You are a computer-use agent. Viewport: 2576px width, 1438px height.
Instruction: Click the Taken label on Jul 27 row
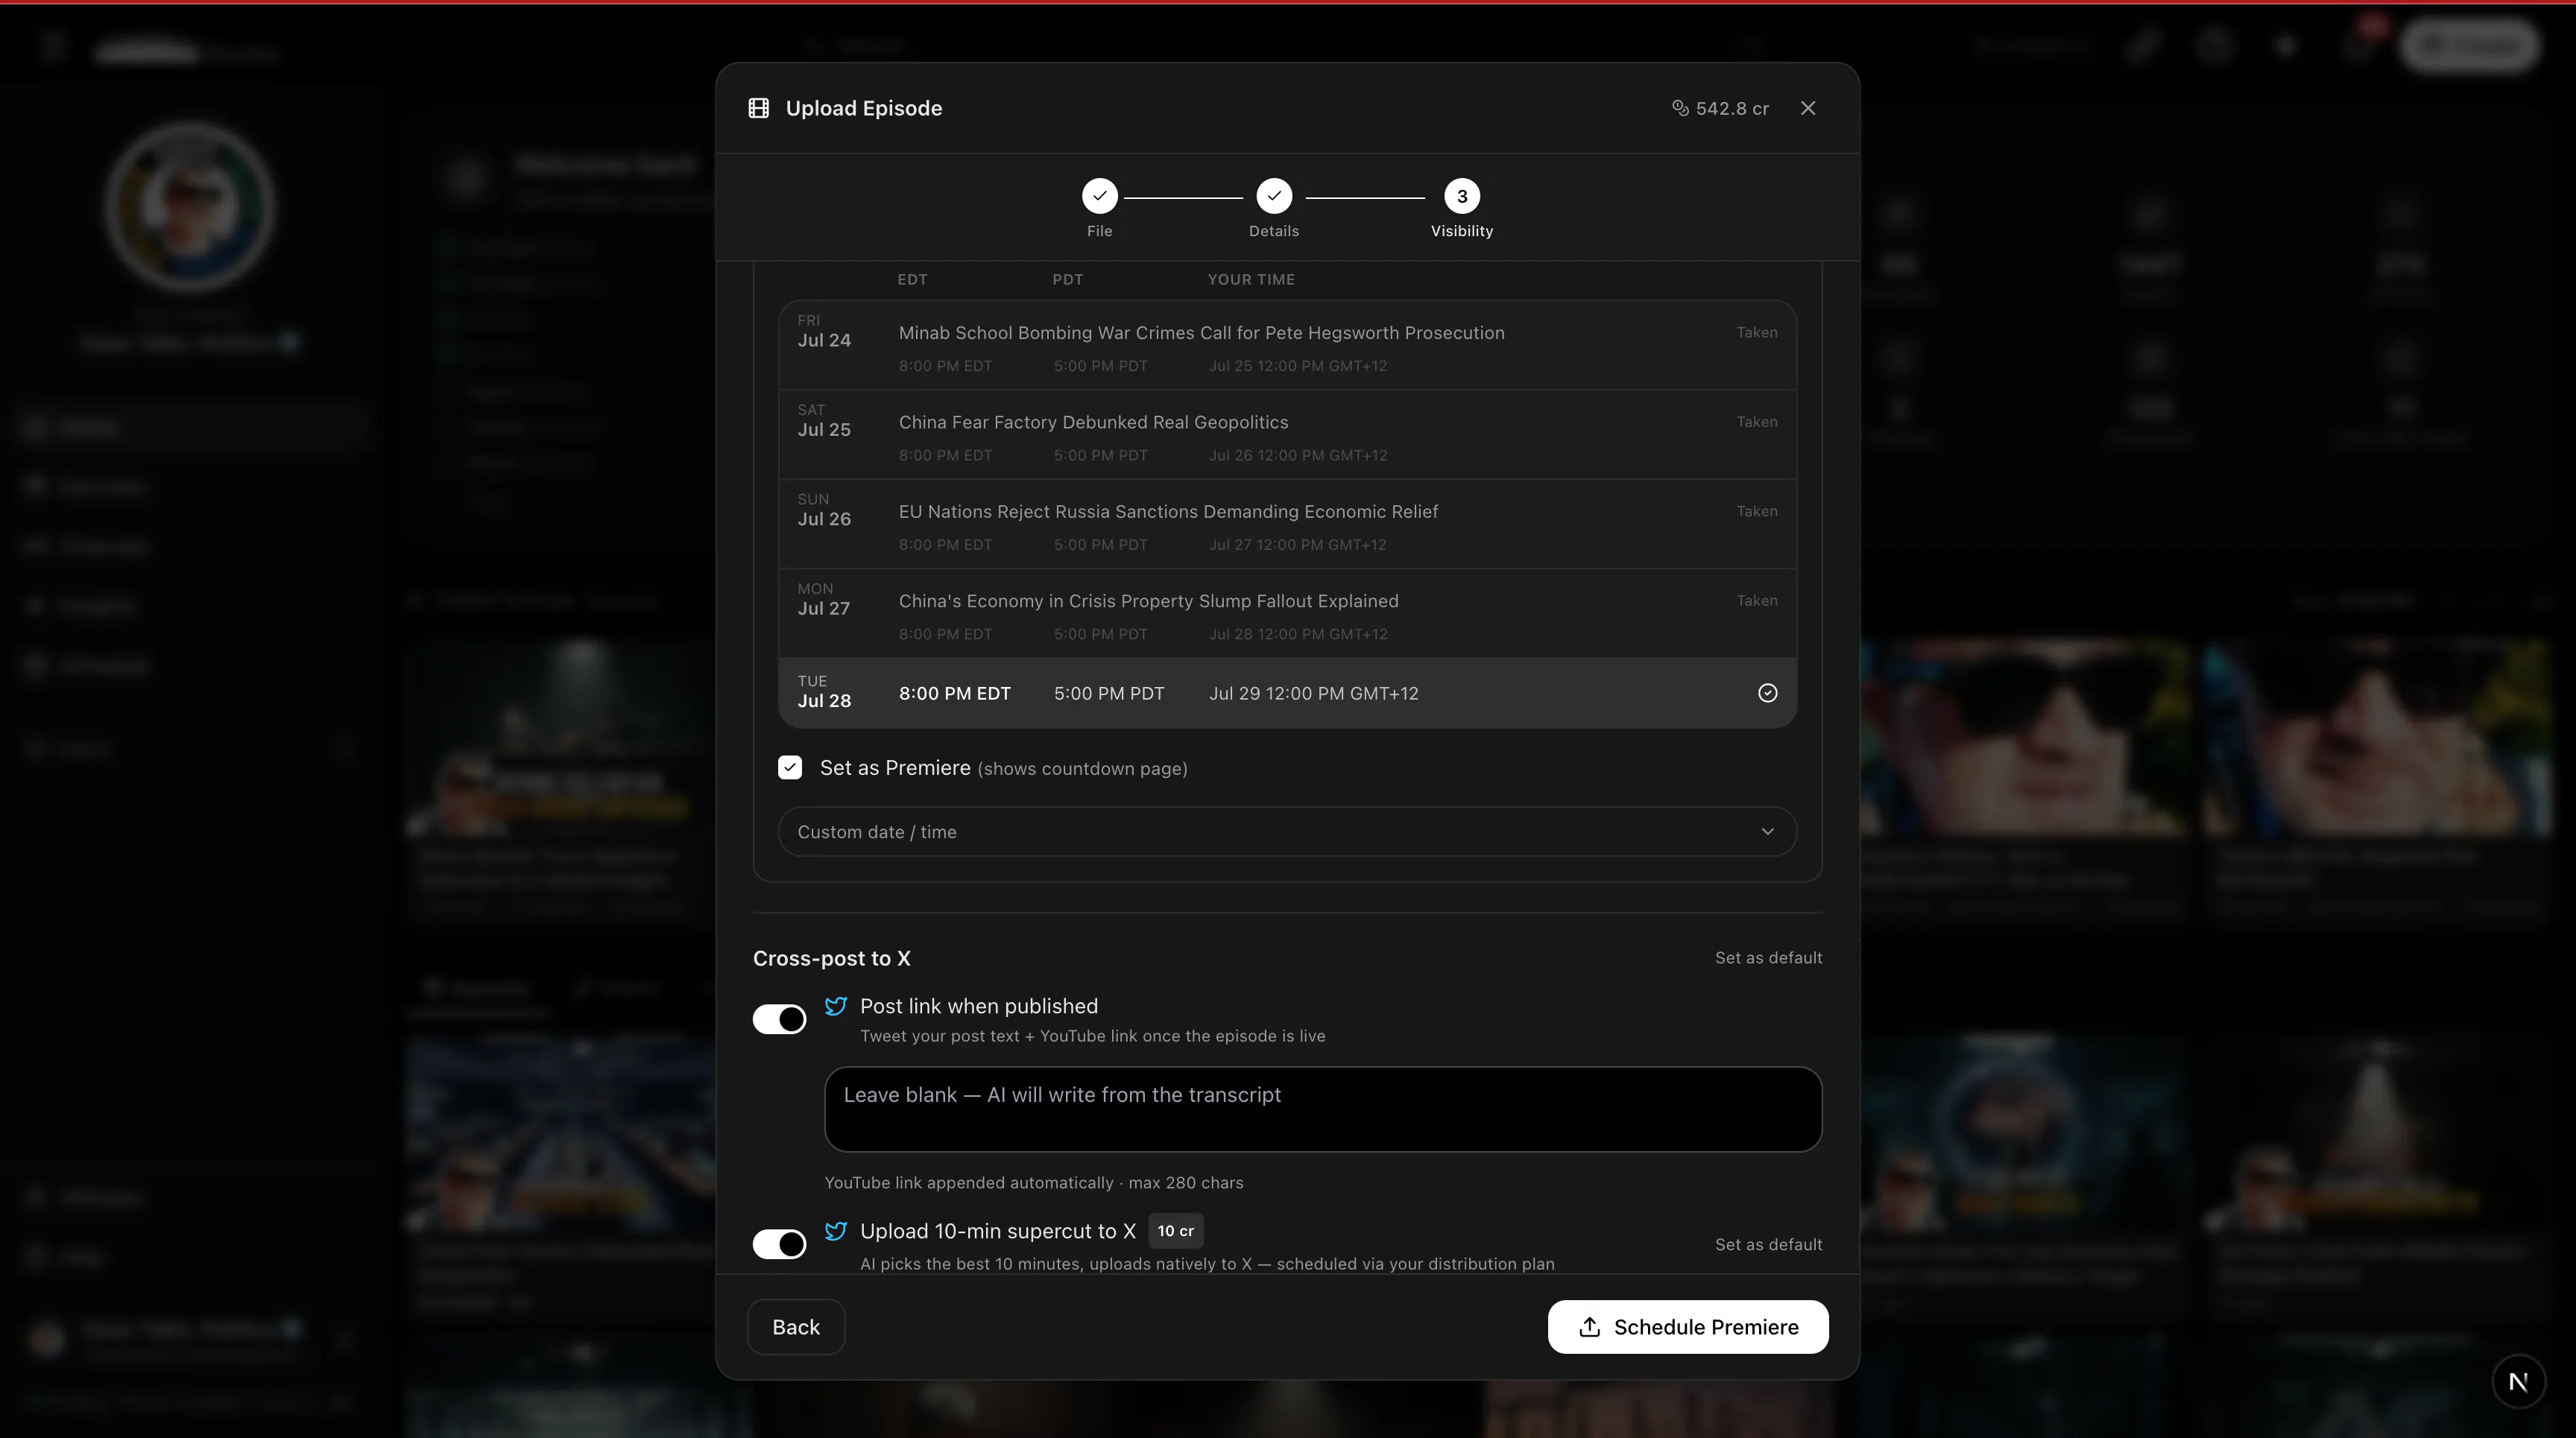tap(1756, 601)
